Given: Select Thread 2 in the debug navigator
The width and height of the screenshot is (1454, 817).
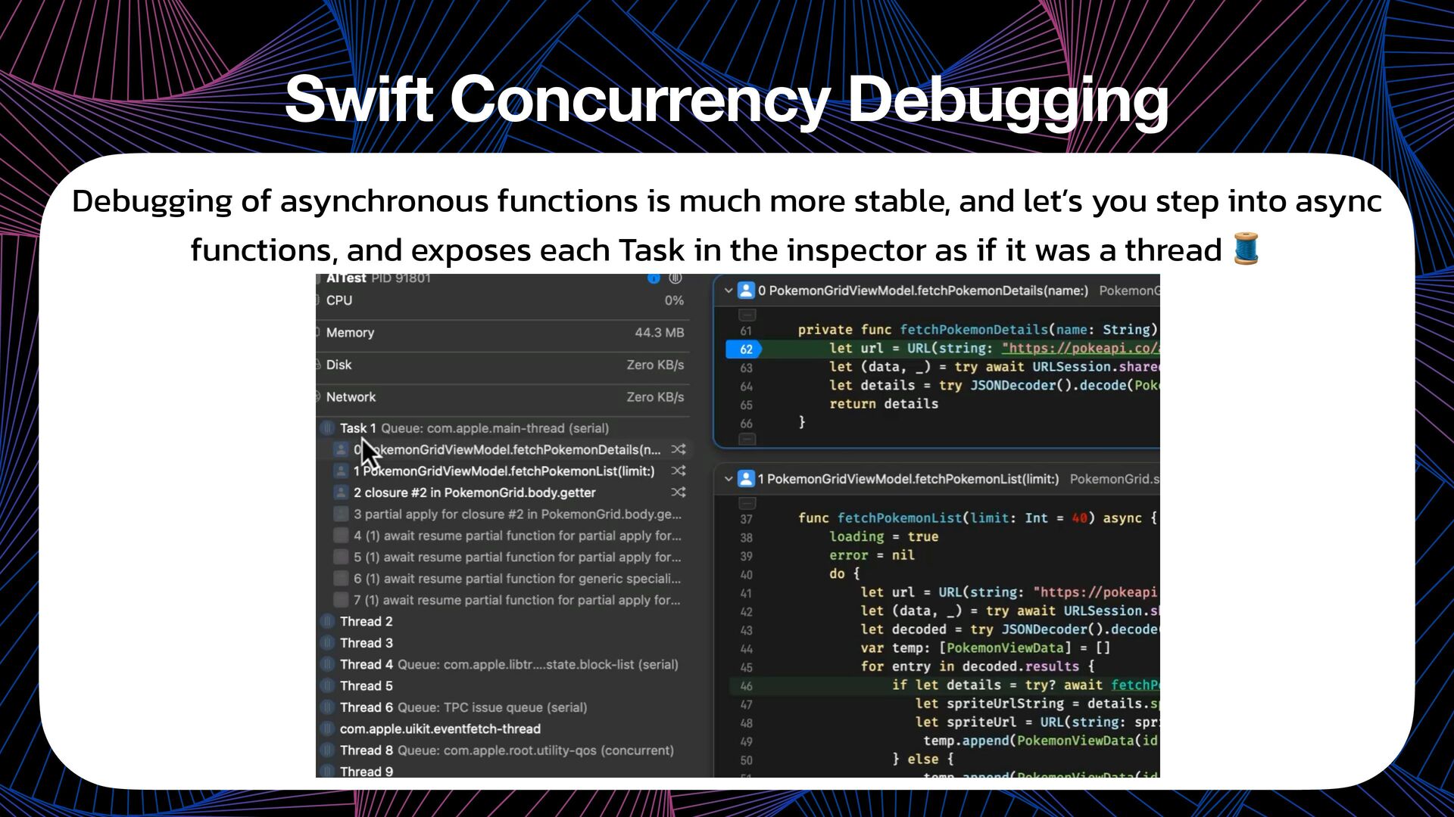Looking at the screenshot, I should [x=502, y=621].
